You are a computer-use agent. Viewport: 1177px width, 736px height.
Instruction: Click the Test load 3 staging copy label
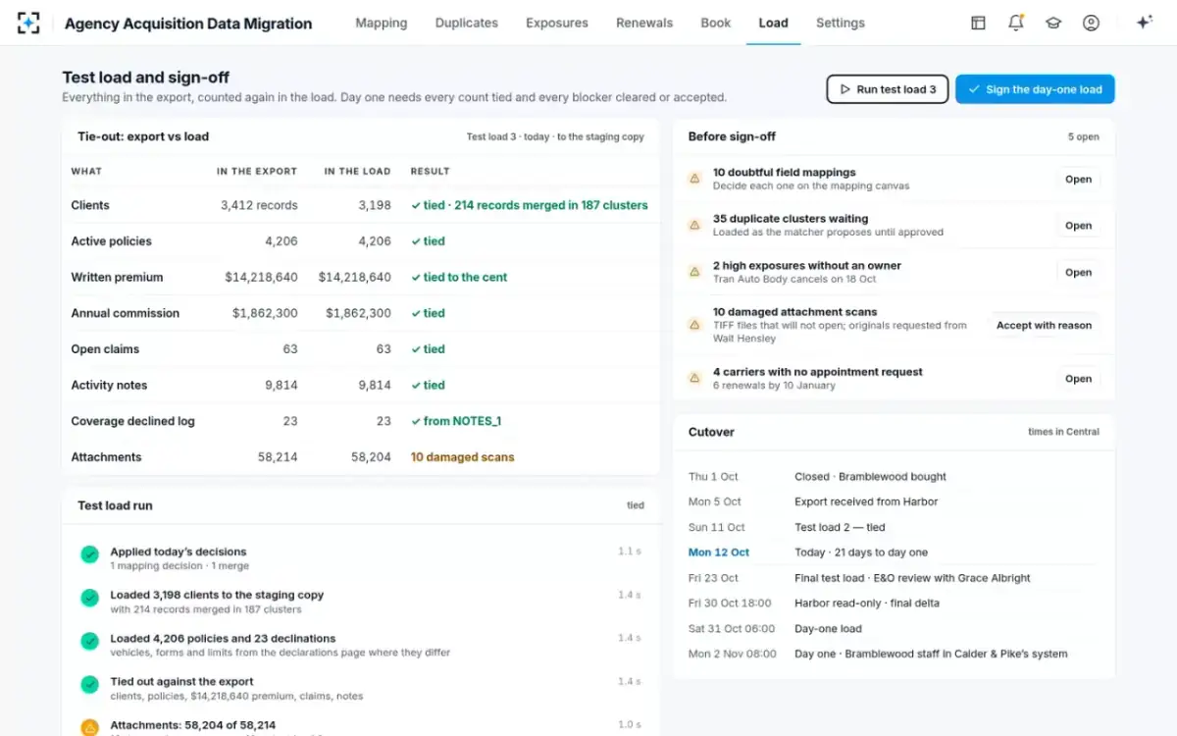click(555, 137)
